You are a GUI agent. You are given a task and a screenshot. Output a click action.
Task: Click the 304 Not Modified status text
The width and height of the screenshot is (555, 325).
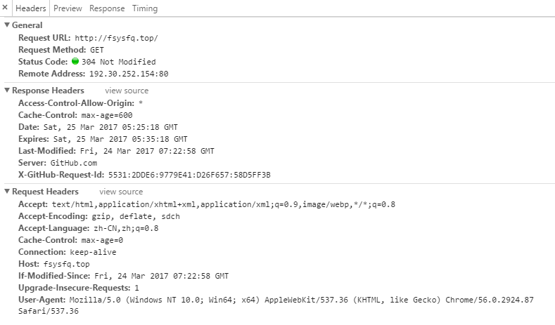[x=118, y=62]
